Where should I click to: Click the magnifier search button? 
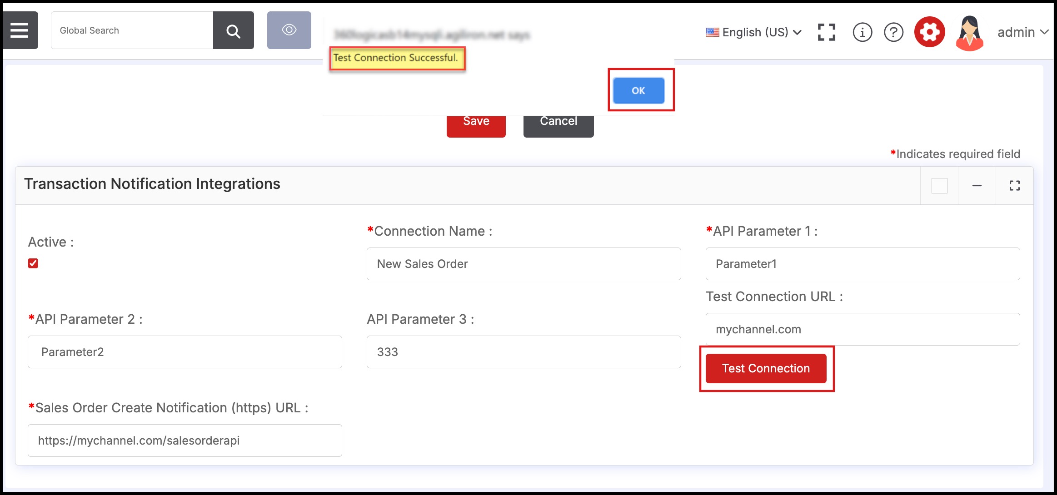(x=233, y=30)
